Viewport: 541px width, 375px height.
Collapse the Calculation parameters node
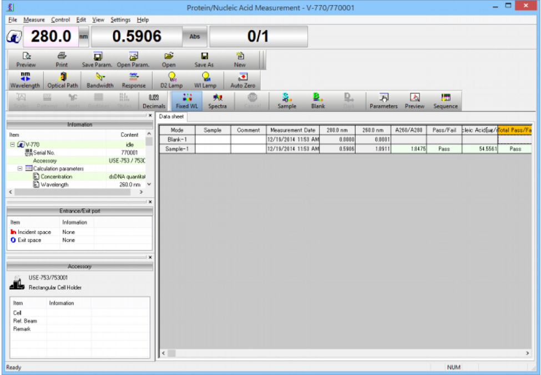pyautogui.click(x=20, y=168)
